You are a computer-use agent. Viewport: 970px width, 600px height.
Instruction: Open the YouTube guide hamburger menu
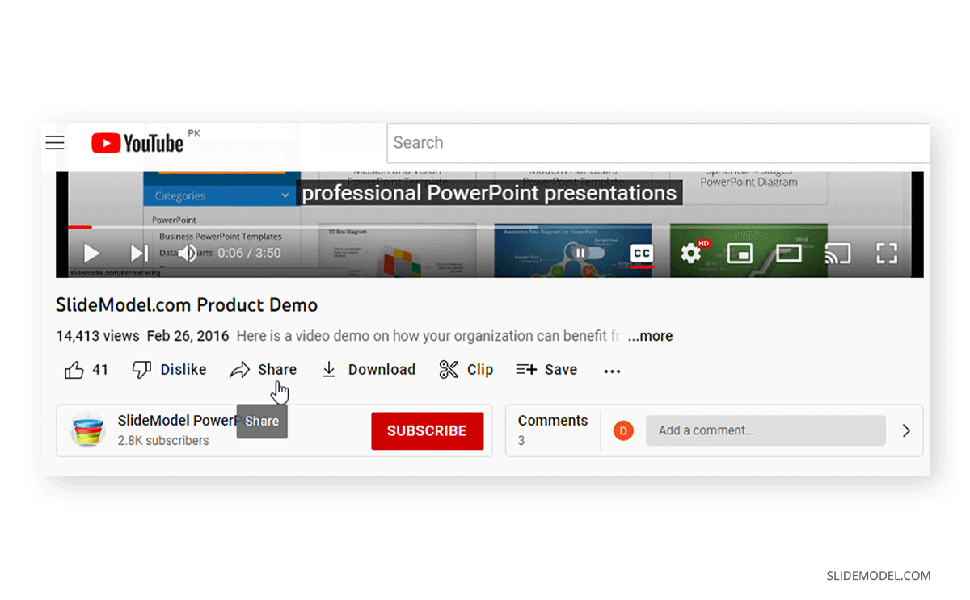[x=54, y=142]
